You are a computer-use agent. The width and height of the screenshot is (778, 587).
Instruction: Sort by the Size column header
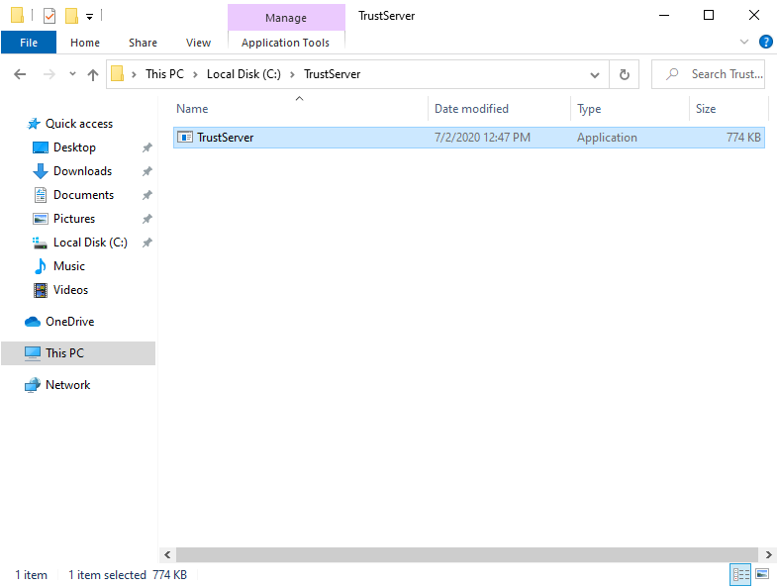point(729,109)
